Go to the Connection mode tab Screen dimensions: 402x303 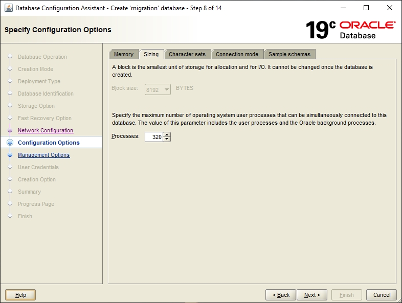point(237,54)
